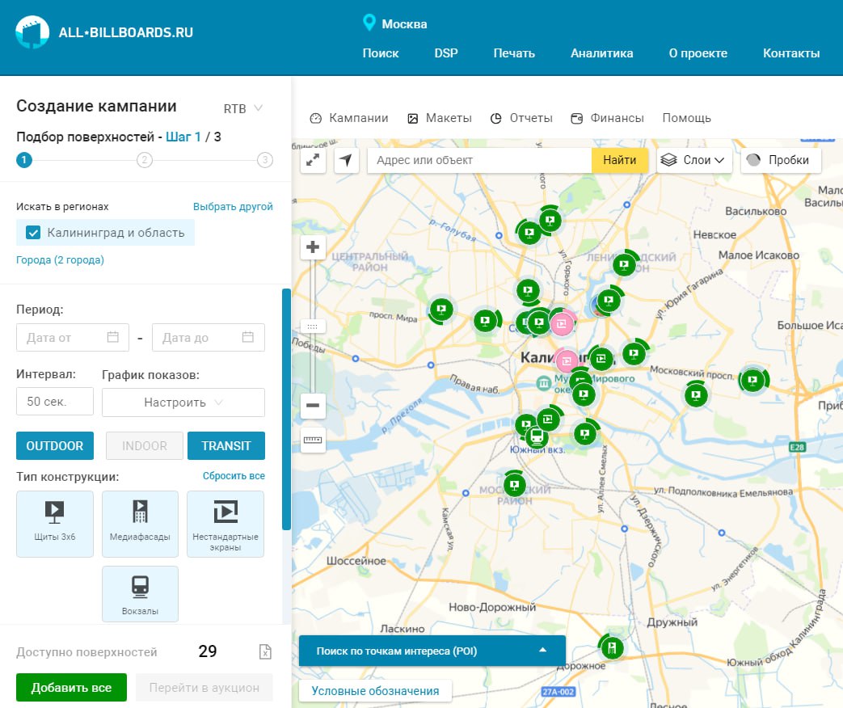This screenshot has width=843, height=708.
Task: Select the Вокзалы construction type
Action: (x=140, y=593)
